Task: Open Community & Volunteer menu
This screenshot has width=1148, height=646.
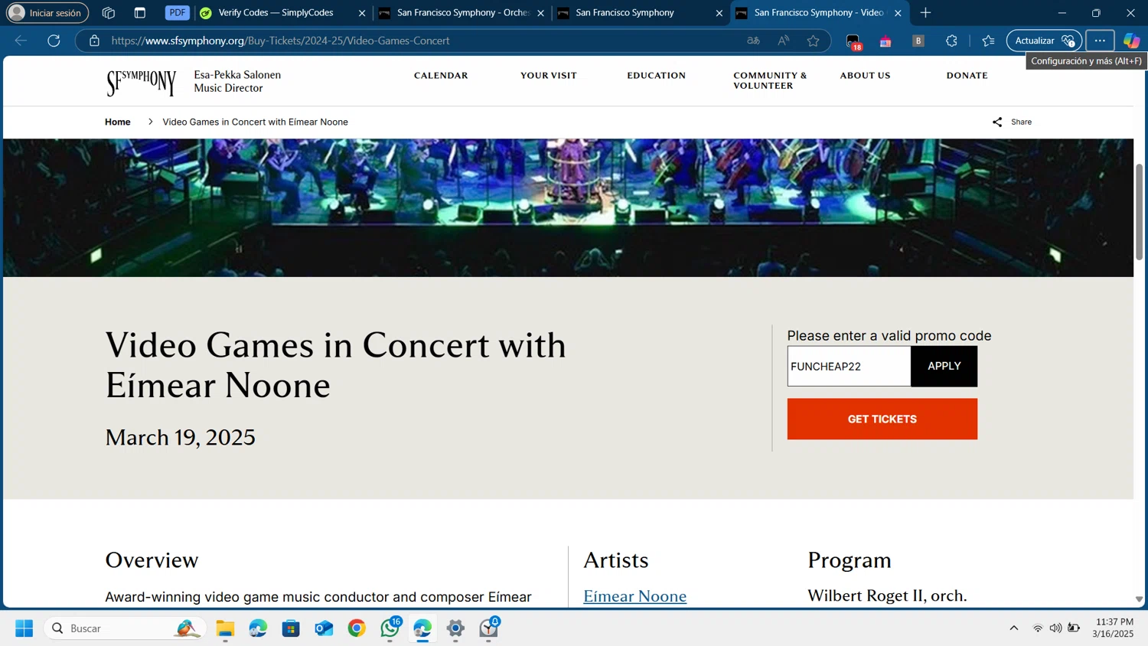Action: pos(770,80)
